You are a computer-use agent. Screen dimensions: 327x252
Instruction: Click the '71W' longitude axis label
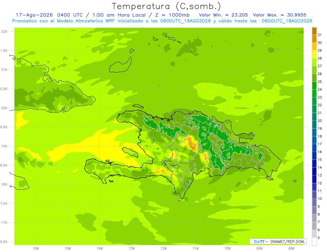coord(195,248)
